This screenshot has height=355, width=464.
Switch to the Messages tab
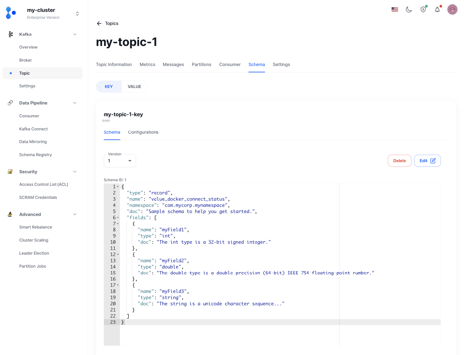(173, 64)
